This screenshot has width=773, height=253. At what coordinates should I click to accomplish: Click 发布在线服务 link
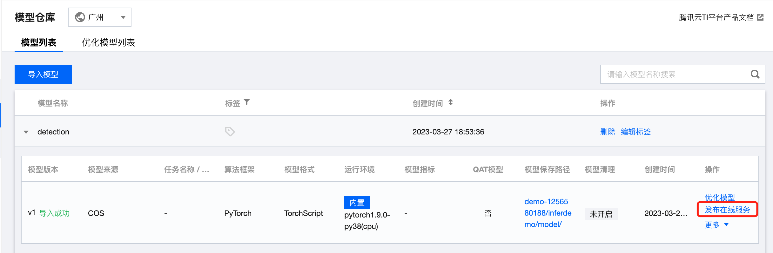727,210
